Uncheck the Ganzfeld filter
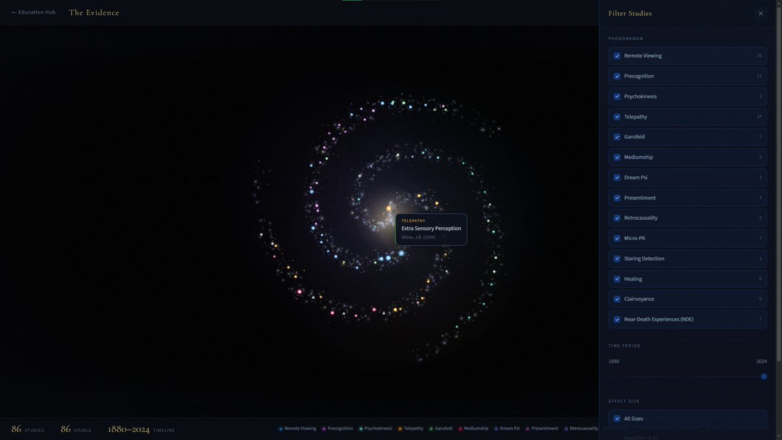The width and height of the screenshot is (782, 440). coord(617,137)
